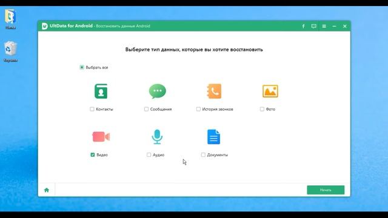Image resolution: width=388 pixels, height=218 pixels.
Task: Click the heading Выберите тип данных
Action: [x=194, y=50]
